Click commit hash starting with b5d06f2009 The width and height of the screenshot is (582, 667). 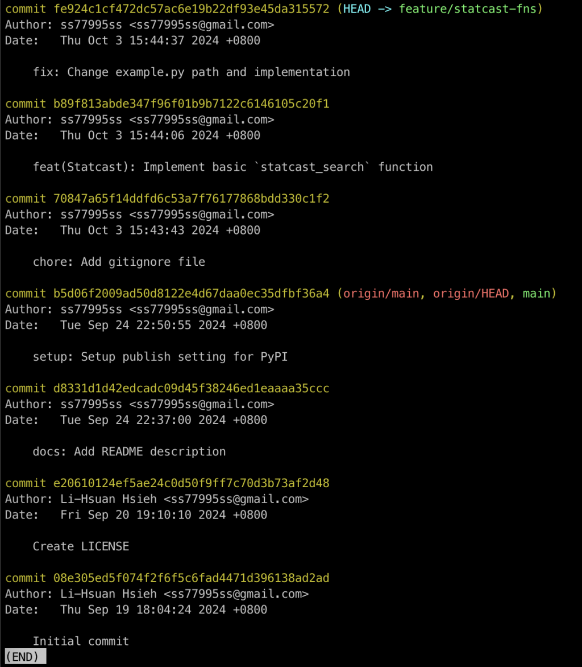[x=191, y=294]
